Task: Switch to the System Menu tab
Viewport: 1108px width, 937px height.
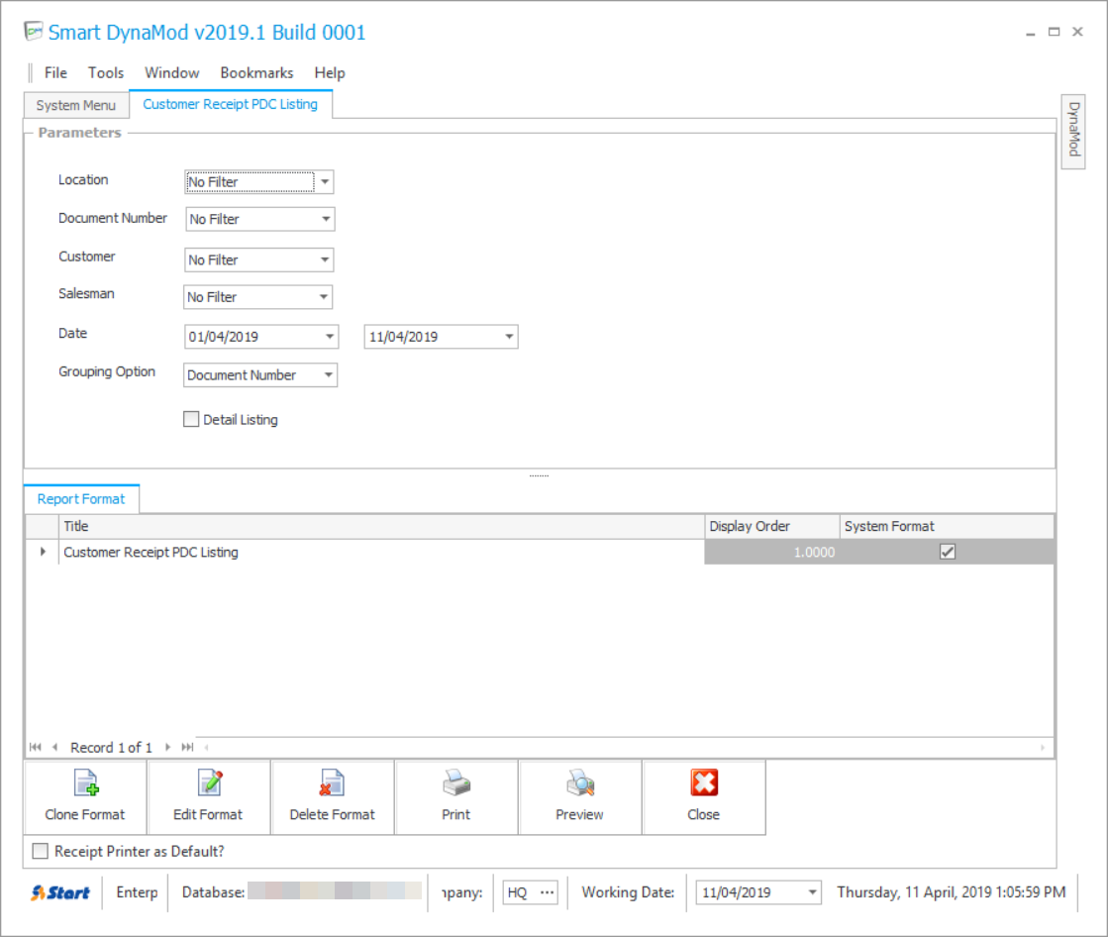Action: [75, 105]
